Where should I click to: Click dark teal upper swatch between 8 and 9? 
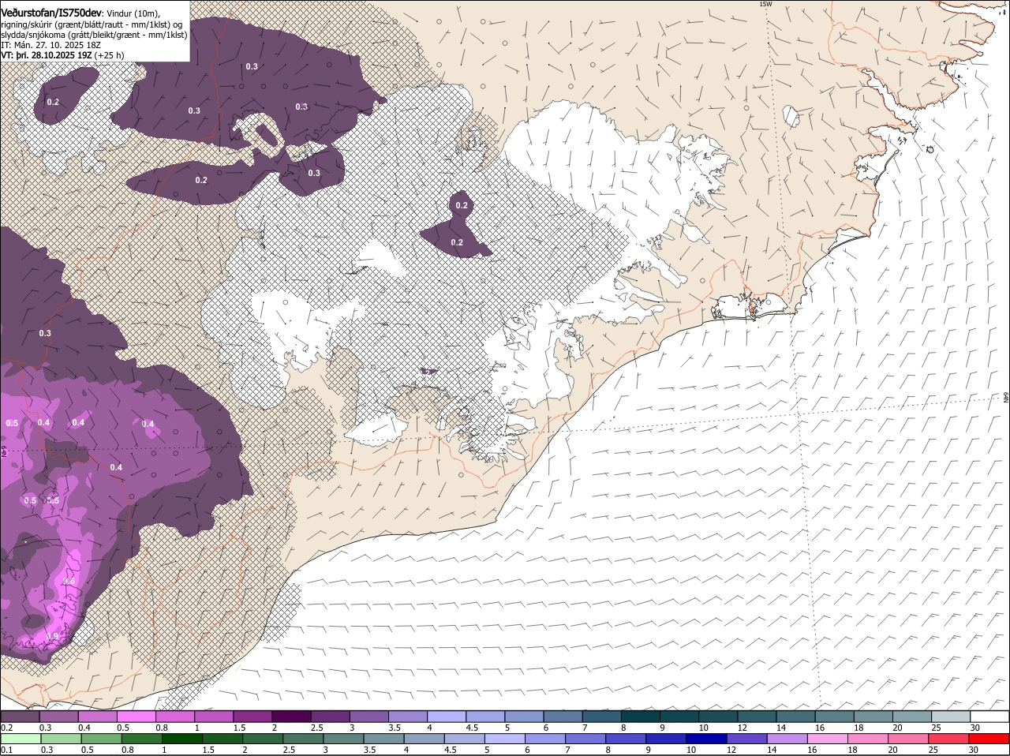pyautogui.click(x=641, y=717)
